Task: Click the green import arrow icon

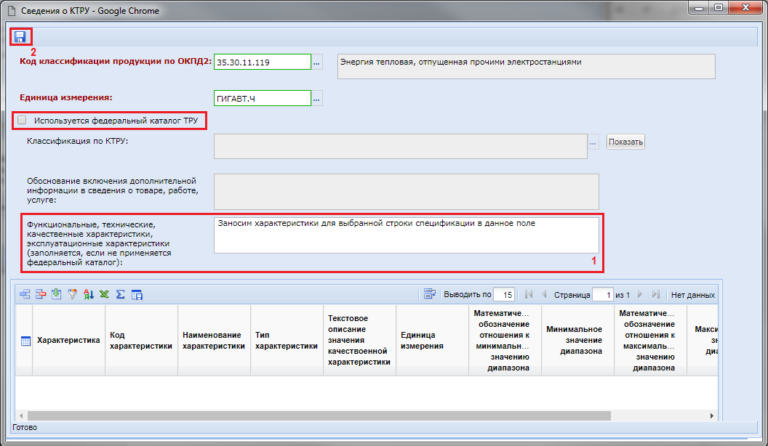Action: tap(57, 294)
